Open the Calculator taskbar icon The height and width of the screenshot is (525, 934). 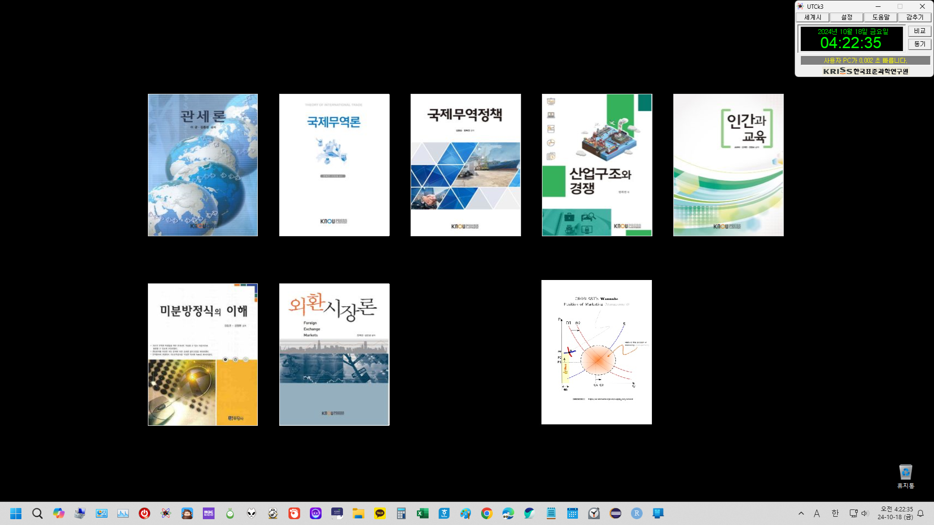(x=401, y=513)
